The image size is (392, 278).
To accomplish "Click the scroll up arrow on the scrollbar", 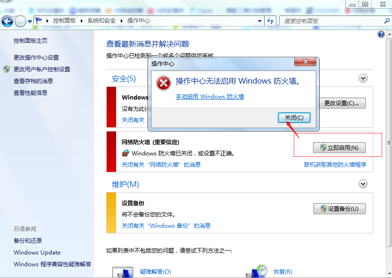I will (389, 34).
